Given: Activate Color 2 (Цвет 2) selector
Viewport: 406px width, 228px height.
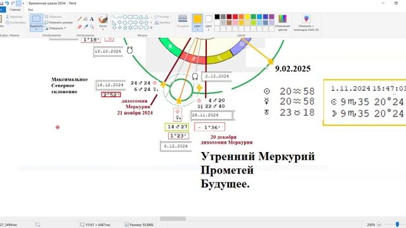Looking at the screenshot, I should pos(209,23).
